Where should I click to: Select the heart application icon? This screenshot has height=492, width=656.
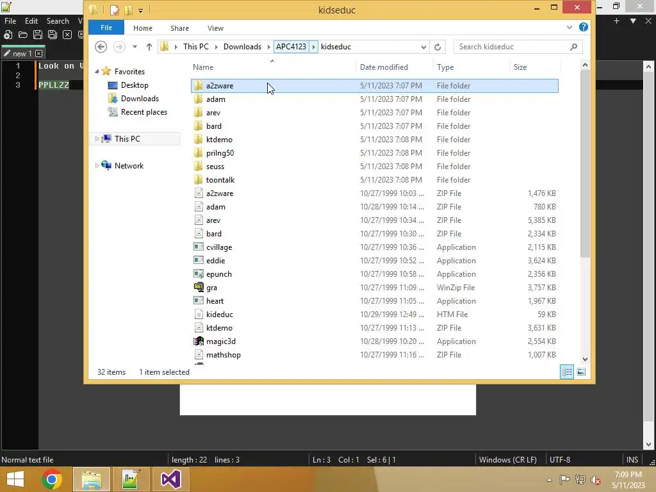[x=199, y=301]
